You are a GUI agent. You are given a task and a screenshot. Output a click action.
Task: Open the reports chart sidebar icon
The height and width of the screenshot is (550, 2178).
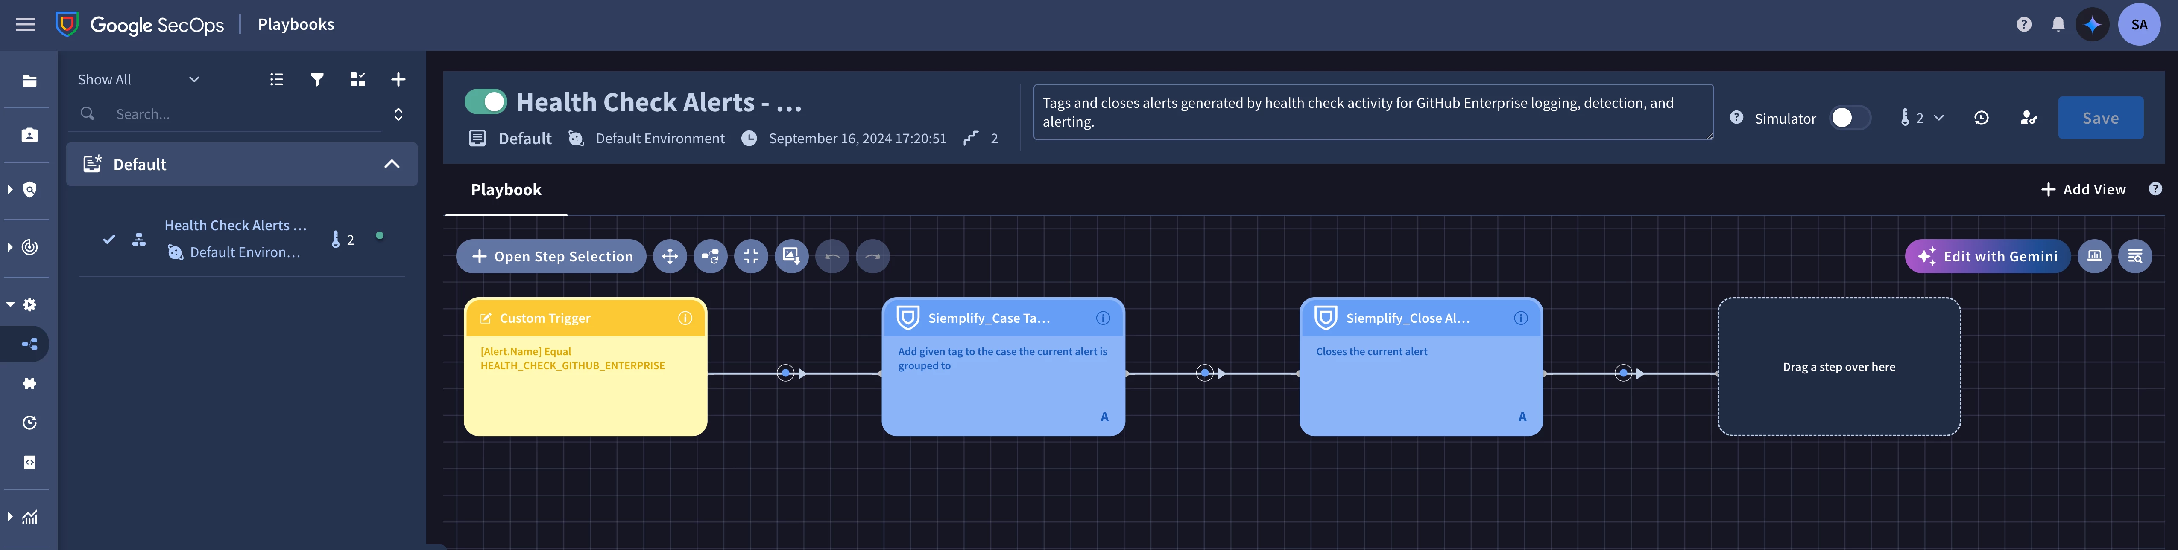(29, 517)
